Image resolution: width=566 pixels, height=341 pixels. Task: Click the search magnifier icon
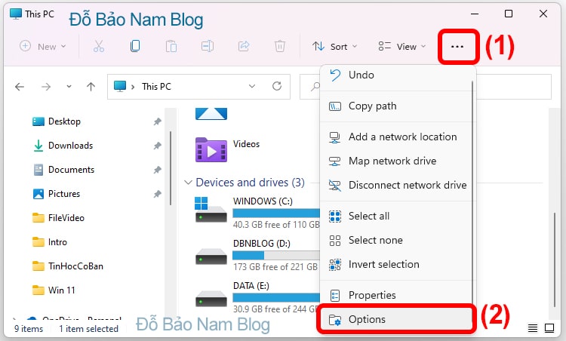(x=315, y=87)
